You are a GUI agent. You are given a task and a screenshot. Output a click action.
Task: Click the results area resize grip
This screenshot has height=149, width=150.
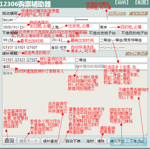[x=146, y=134]
